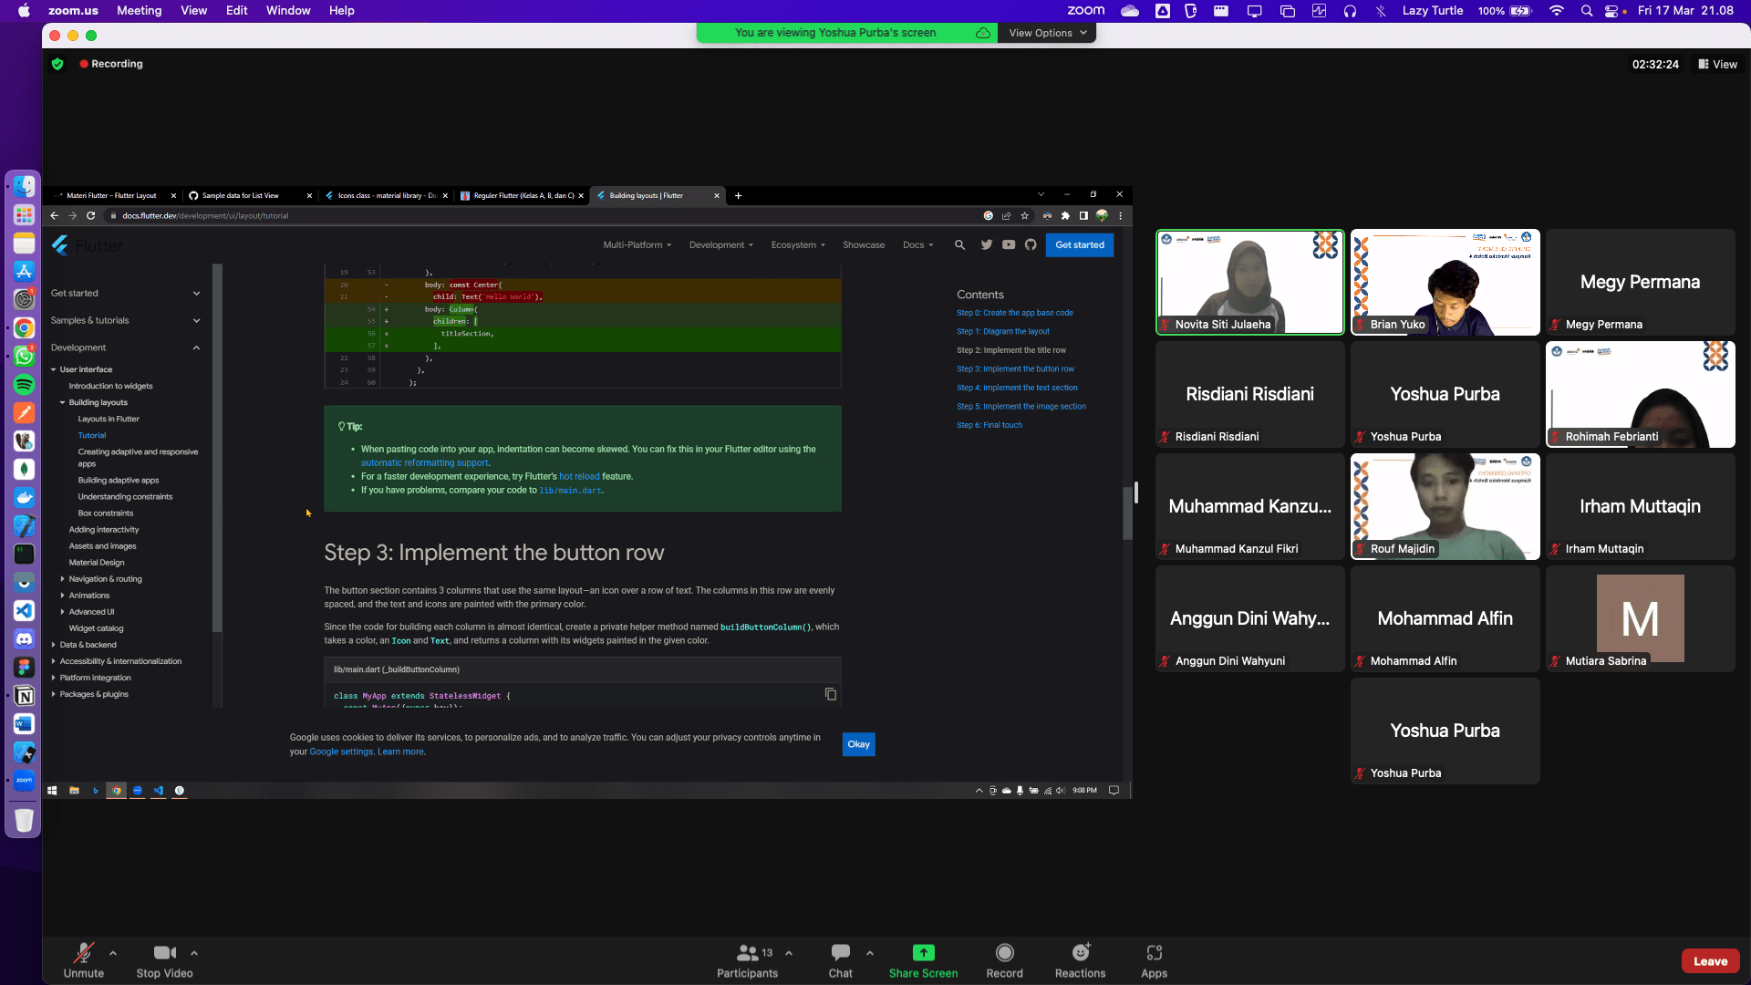Click the GitHub icon in Flutter navbar
This screenshot has width=1751, height=985.
1031,244
